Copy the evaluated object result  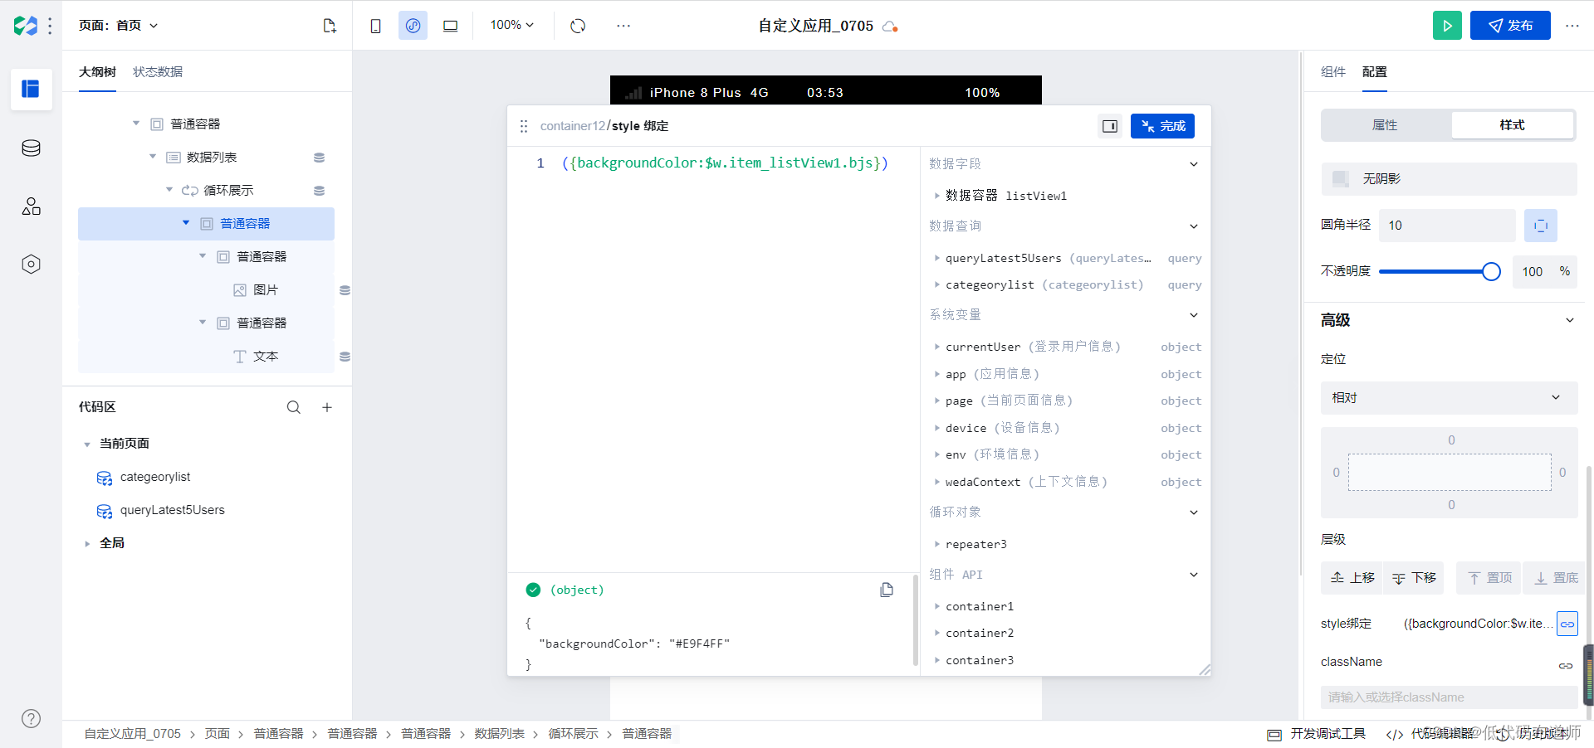(887, 590)
